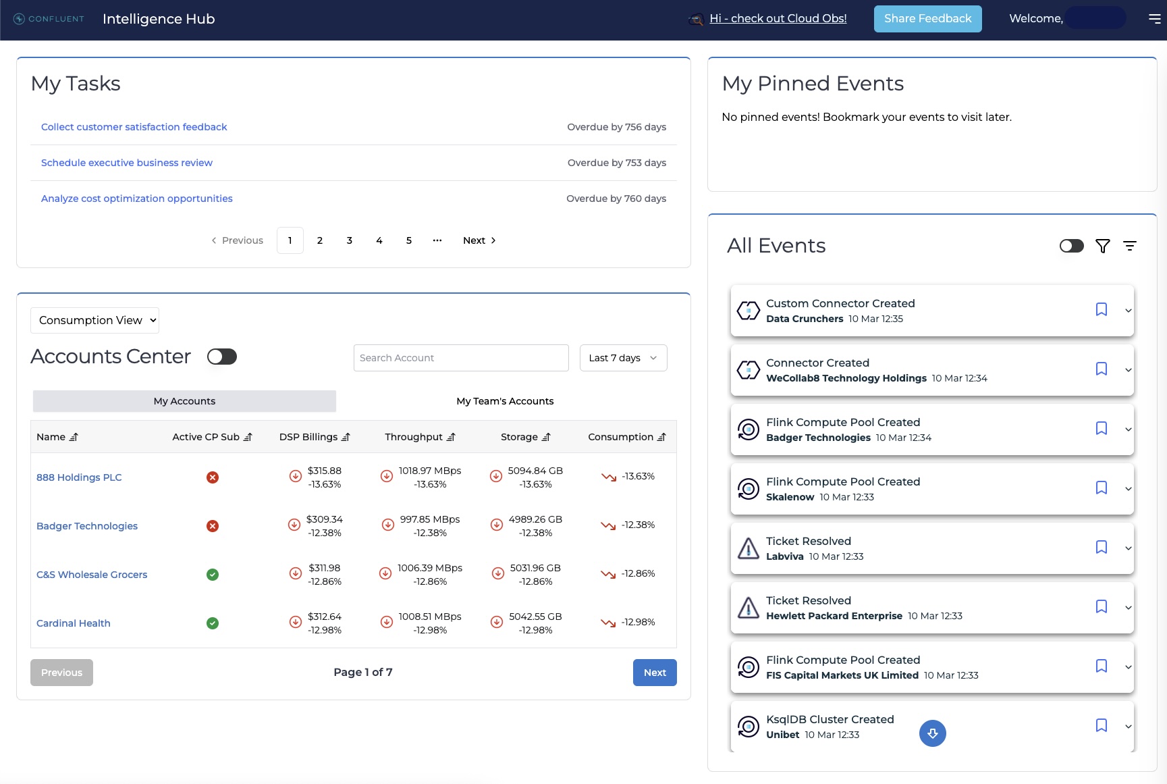Image resolution: width=1167 pixels, height=784 pixels.
Task: Open Cardinal Health account
Action: click(x=74, y=623)
